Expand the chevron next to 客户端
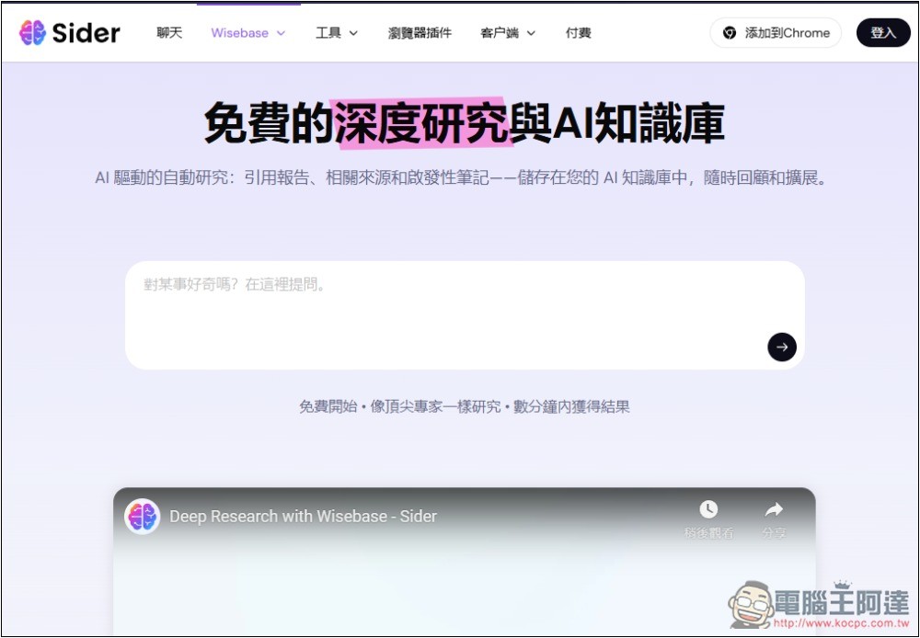The width and height of the screenshot is (920, 638). coord(531,33)
